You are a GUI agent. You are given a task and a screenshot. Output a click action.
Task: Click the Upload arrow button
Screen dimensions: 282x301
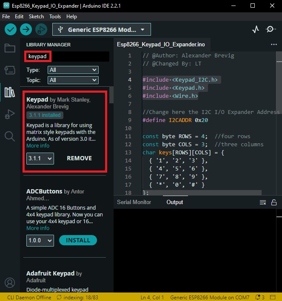[26, 29]
